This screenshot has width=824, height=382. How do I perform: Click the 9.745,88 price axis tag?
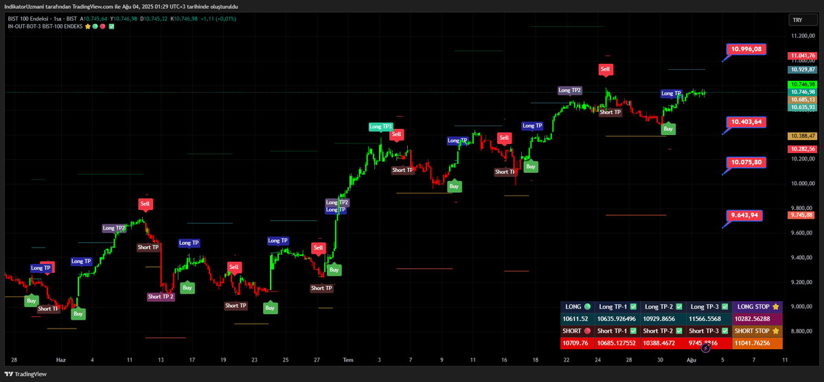pos(803,215)
